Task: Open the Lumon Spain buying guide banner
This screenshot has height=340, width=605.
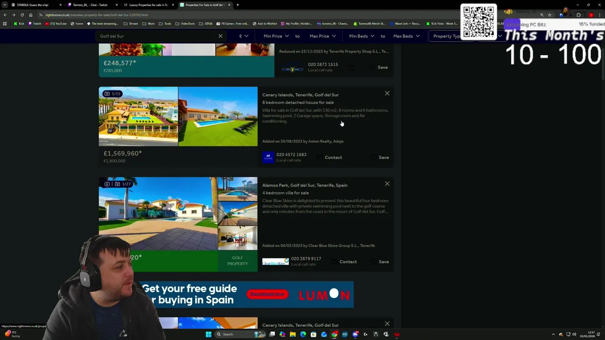Action: point(246,294)
